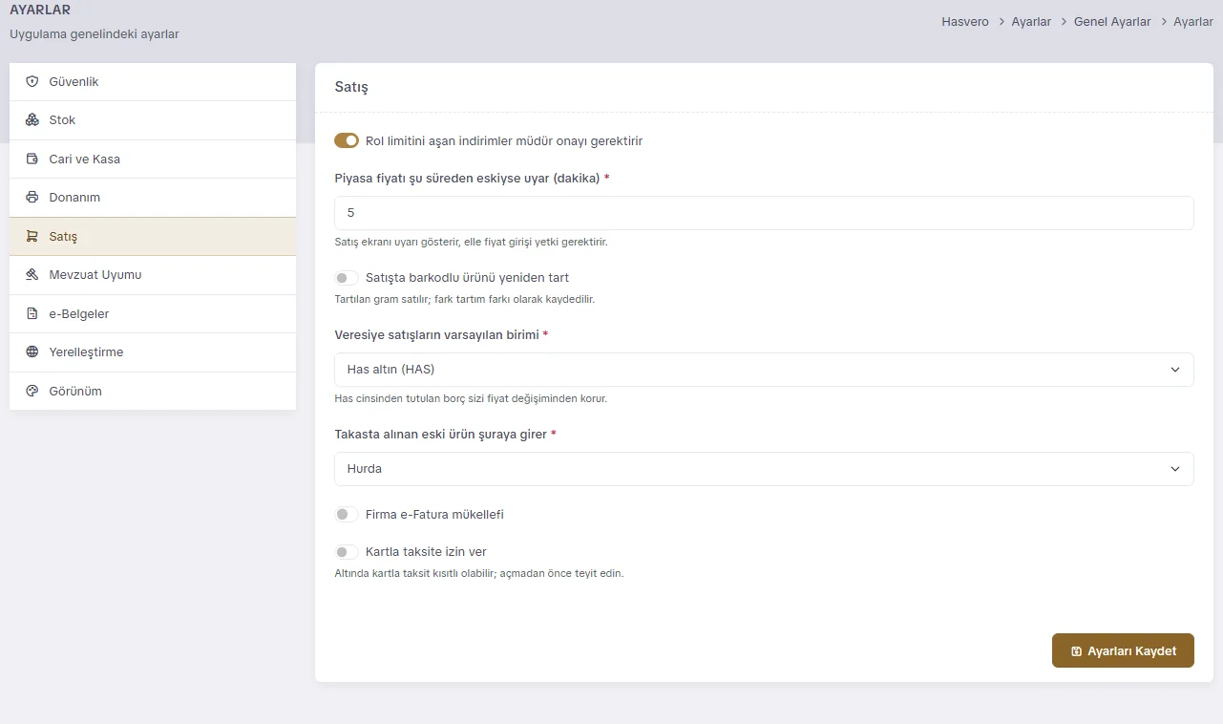The width and height of the screenshot is (1223, 724).
Task: Click the gavel icon beside Mevzuat Uyumu
Action: click(32, 275)
